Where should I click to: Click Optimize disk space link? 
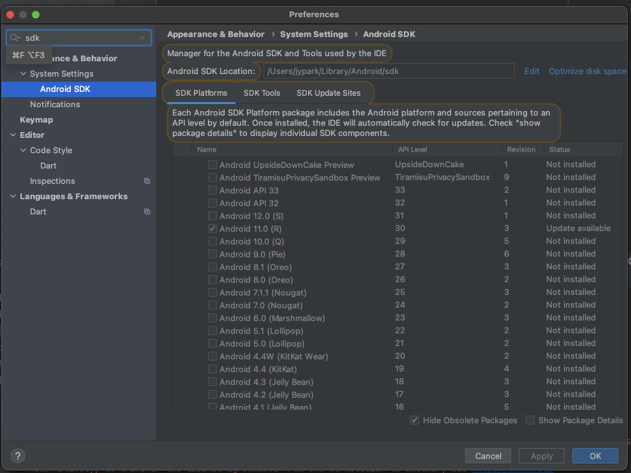tap(587, 71)
